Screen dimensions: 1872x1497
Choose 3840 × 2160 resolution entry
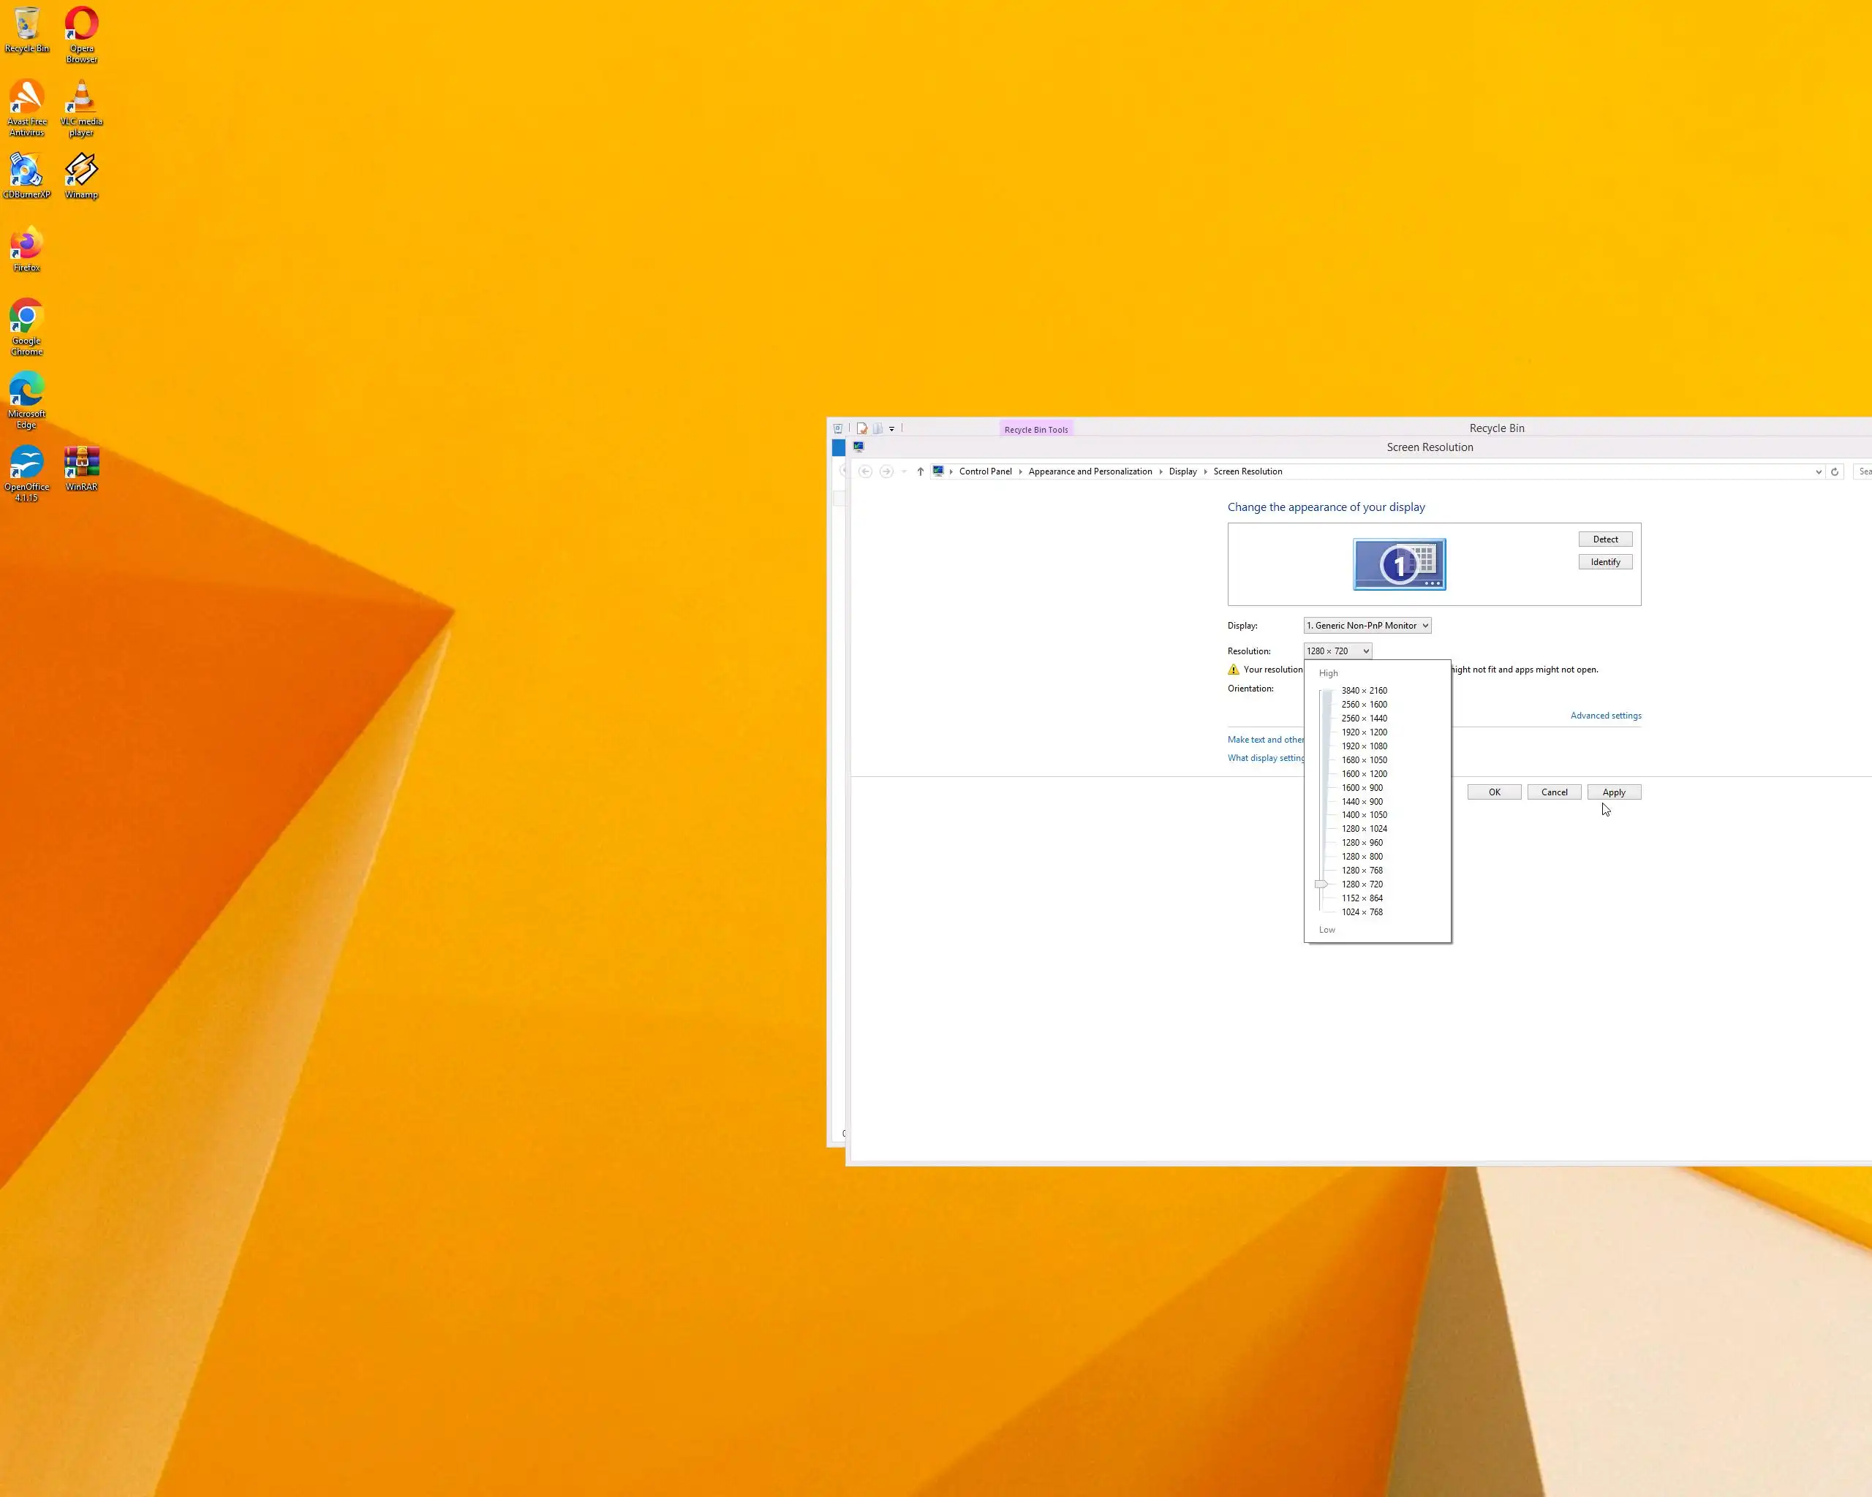click(x=1363, y=691)
